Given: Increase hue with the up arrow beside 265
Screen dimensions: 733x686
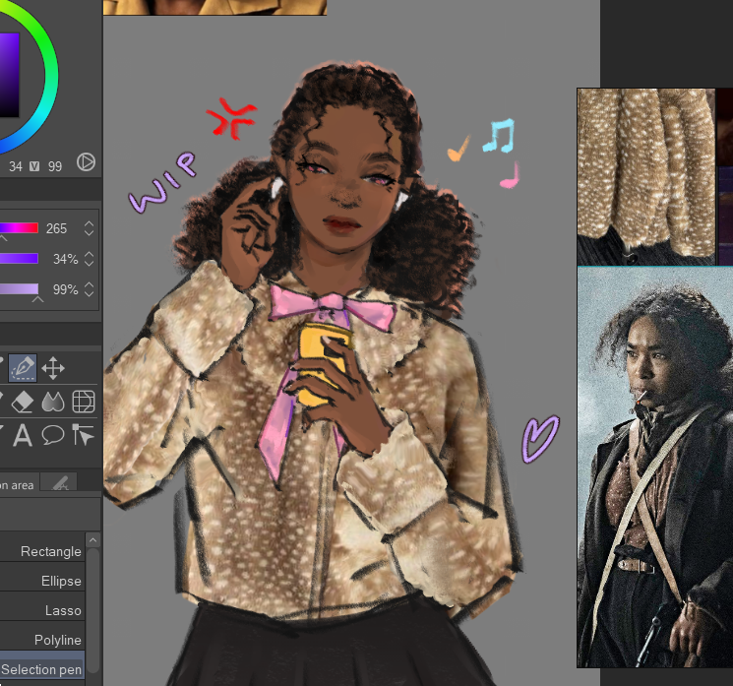Looking at the screenshot, I should pos(89,224).
